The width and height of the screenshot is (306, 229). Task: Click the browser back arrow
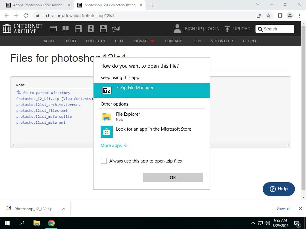point(7,16)
